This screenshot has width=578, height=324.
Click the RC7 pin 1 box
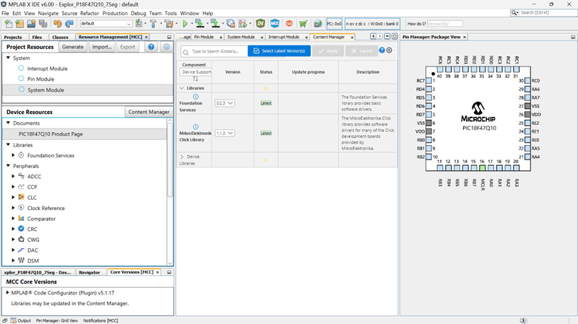(x=429, y=81)
